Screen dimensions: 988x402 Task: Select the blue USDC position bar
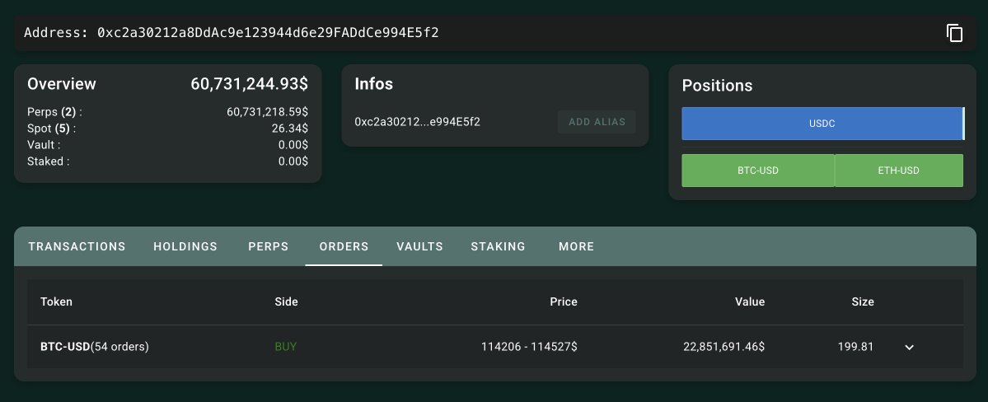(822, 124)
